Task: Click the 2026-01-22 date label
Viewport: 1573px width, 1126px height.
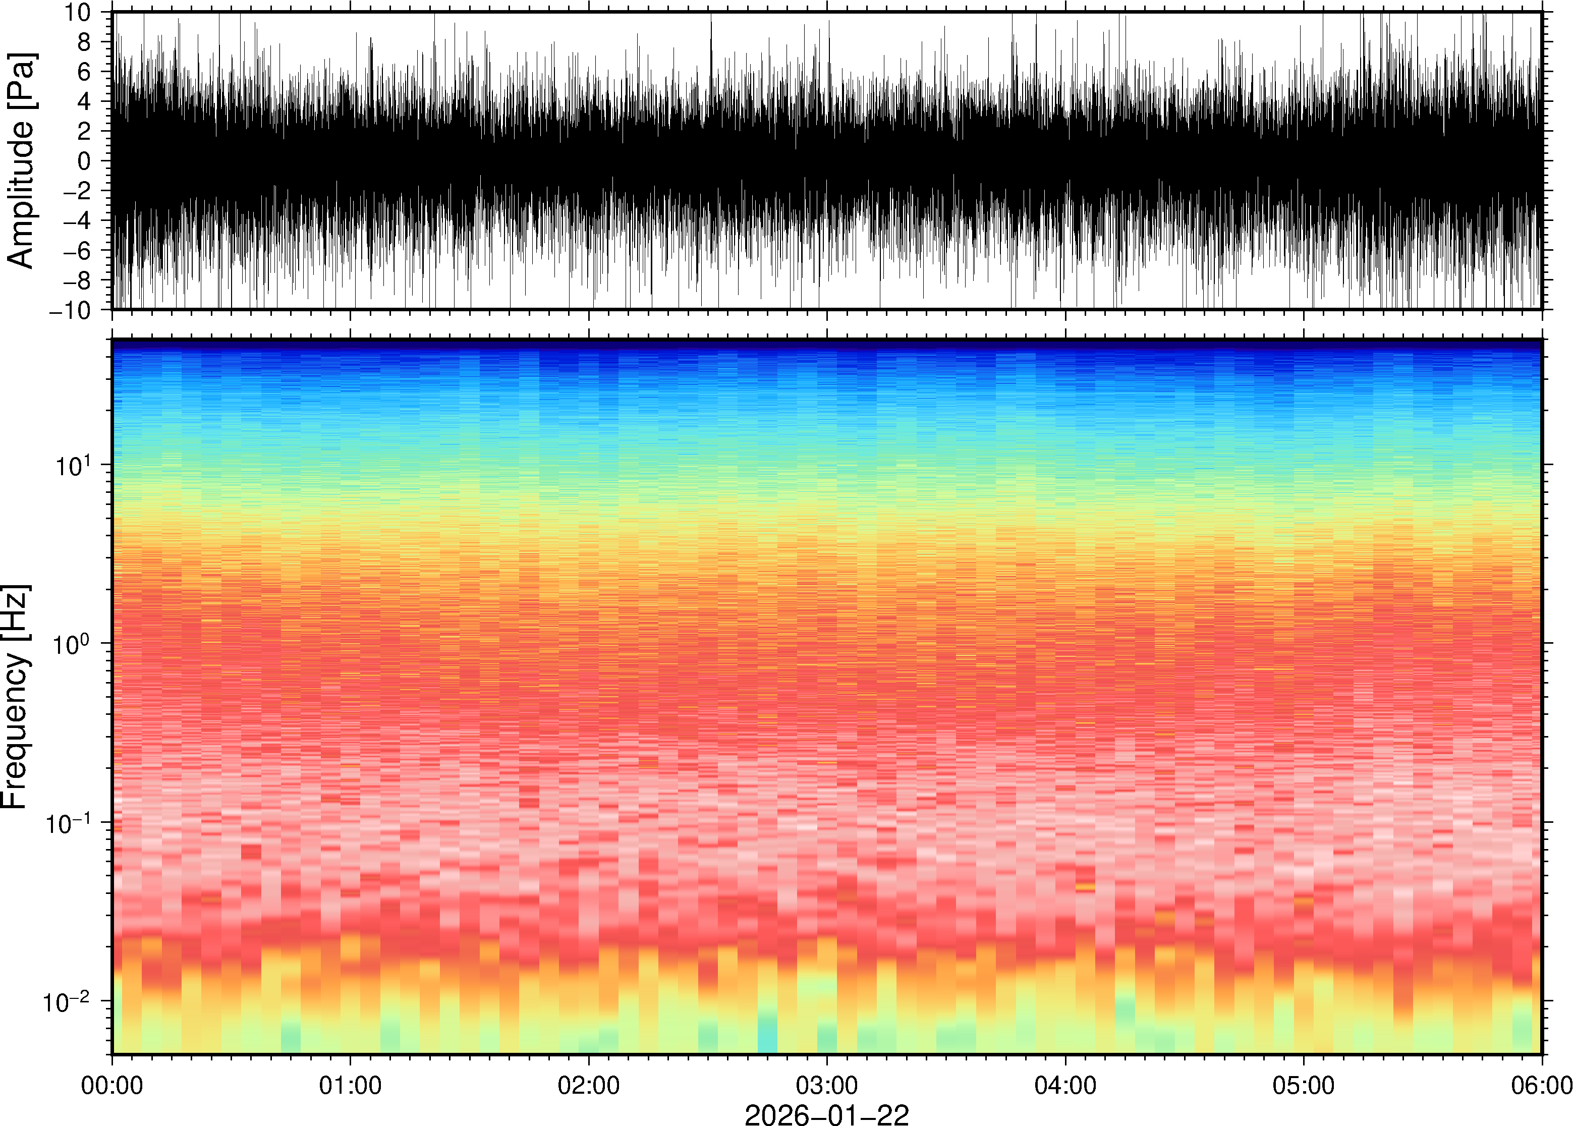Action: click(826, 1114)
